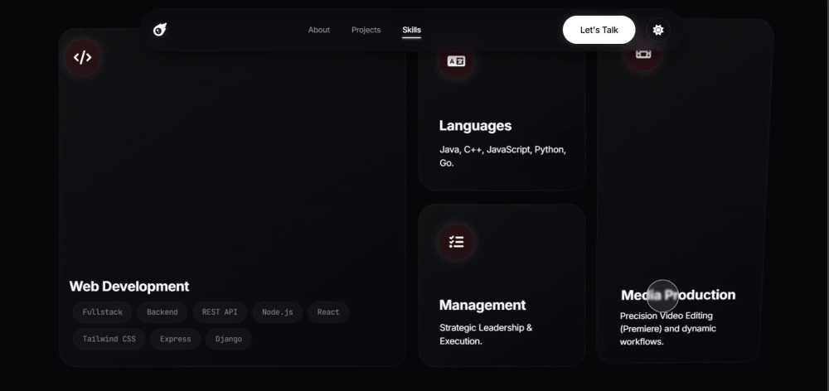Click the Media Production heading
829x391 pixels.
[x=678, y=295]
